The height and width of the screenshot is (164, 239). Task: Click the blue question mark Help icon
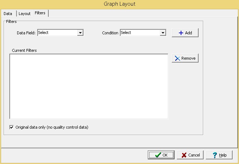(x=215, y=155)
